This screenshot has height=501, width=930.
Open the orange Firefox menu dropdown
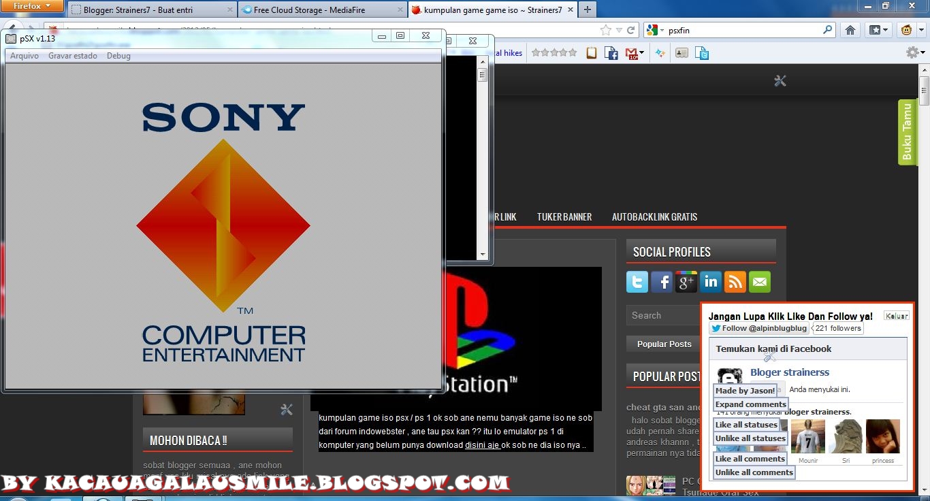[31, 6]
